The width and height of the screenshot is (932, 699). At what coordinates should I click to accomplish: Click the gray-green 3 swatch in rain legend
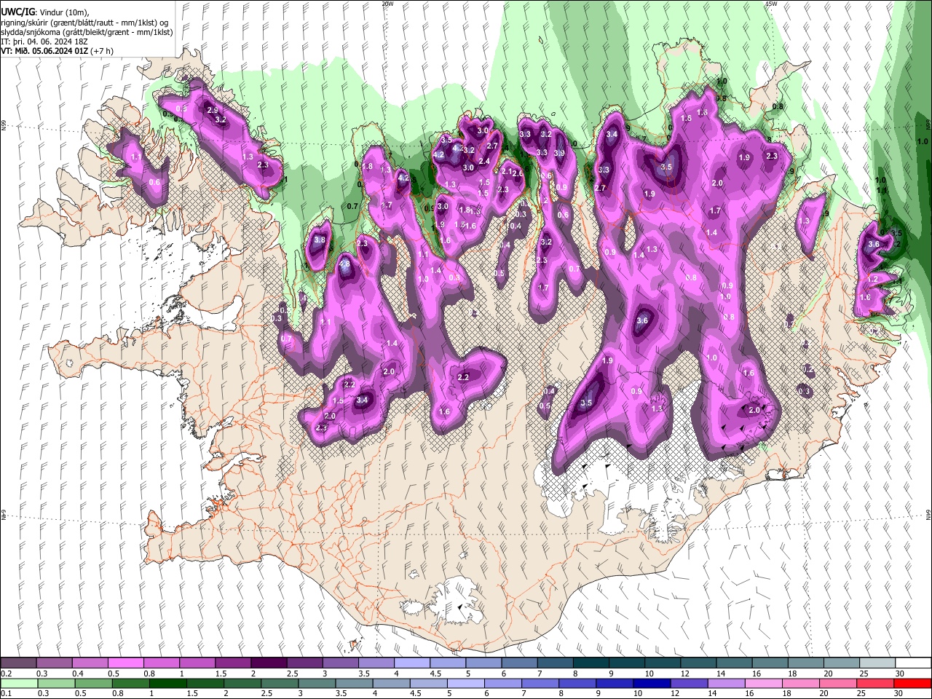point(316,684)
